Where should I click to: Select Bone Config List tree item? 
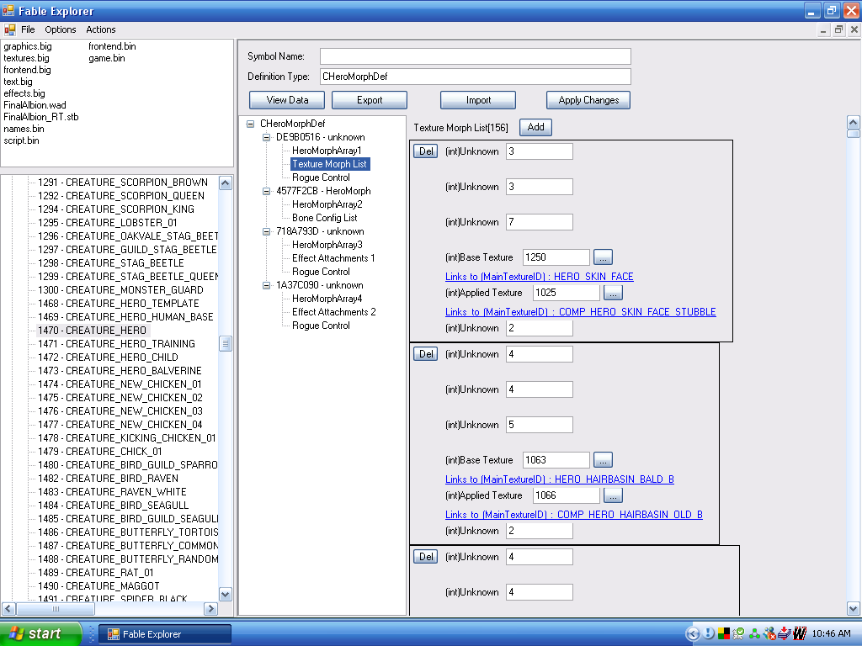coord(324,218)
